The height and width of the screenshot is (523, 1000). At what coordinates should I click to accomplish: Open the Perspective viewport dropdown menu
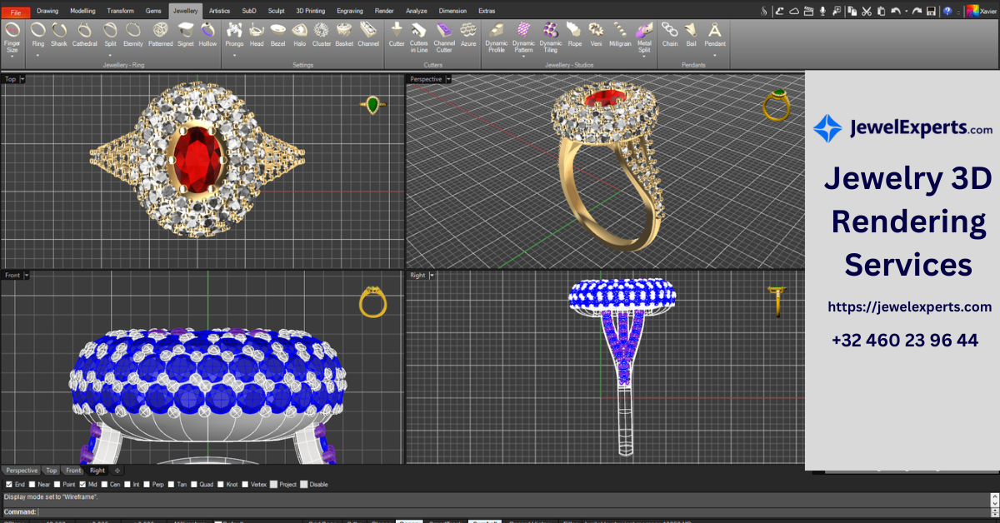447,78
